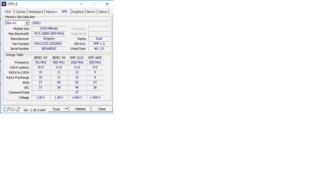Expand the Tools dropdown arrow

pyautogui.click(x=67, y=109)
